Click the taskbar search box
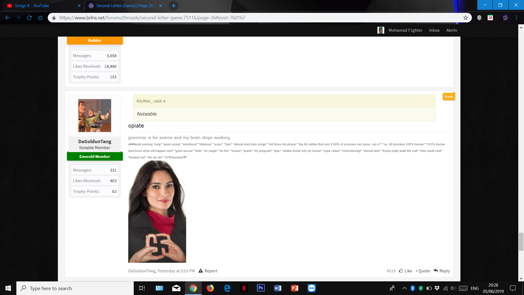The image size is (524, 295). (75, 288)
